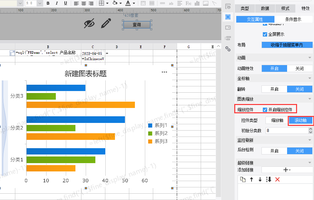The height and width of the screenshot is (200, 314).
Task: Choose 缩放轴 control type
Action: (x=277, y=120)
